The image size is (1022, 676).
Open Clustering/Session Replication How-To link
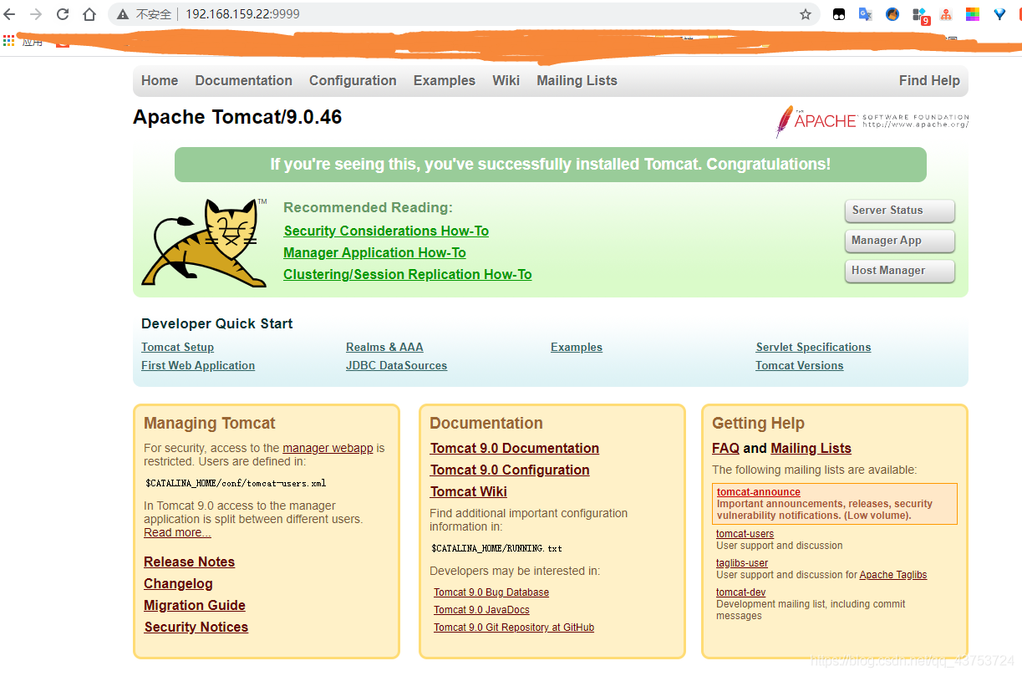click(408, 274)
